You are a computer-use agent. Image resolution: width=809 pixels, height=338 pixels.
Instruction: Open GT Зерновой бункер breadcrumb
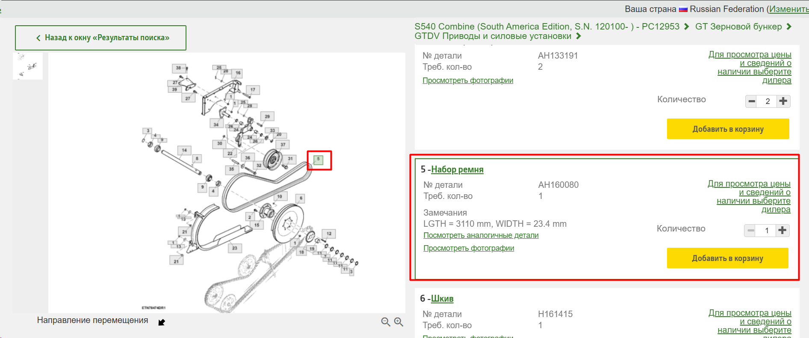738,27
